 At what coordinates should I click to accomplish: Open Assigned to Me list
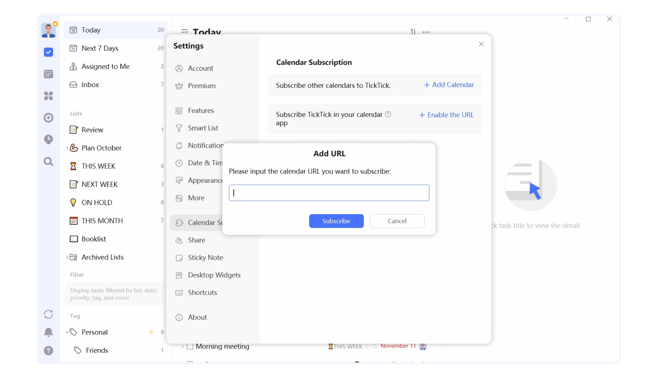(x=116, y=66)
